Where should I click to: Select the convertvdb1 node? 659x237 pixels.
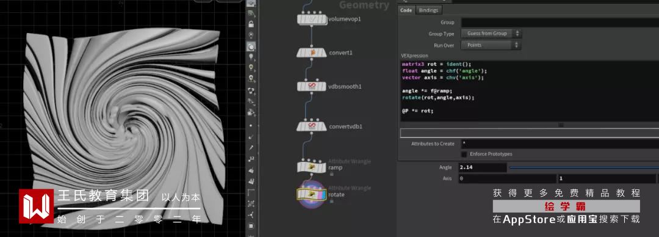[x=311, y=126]
